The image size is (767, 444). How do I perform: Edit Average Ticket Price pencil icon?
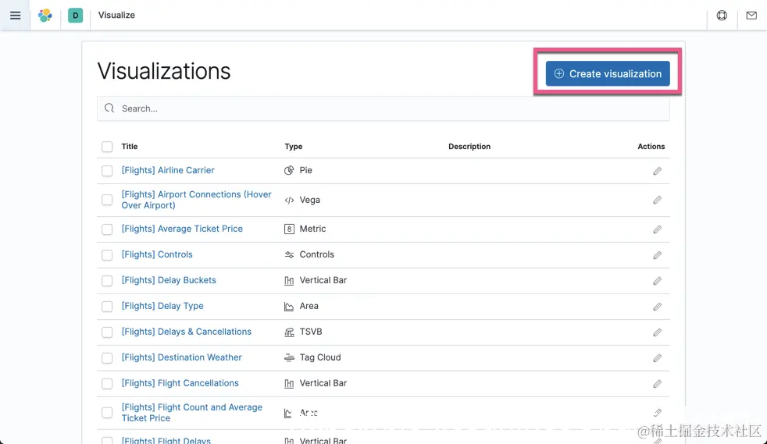click(657, 229)
